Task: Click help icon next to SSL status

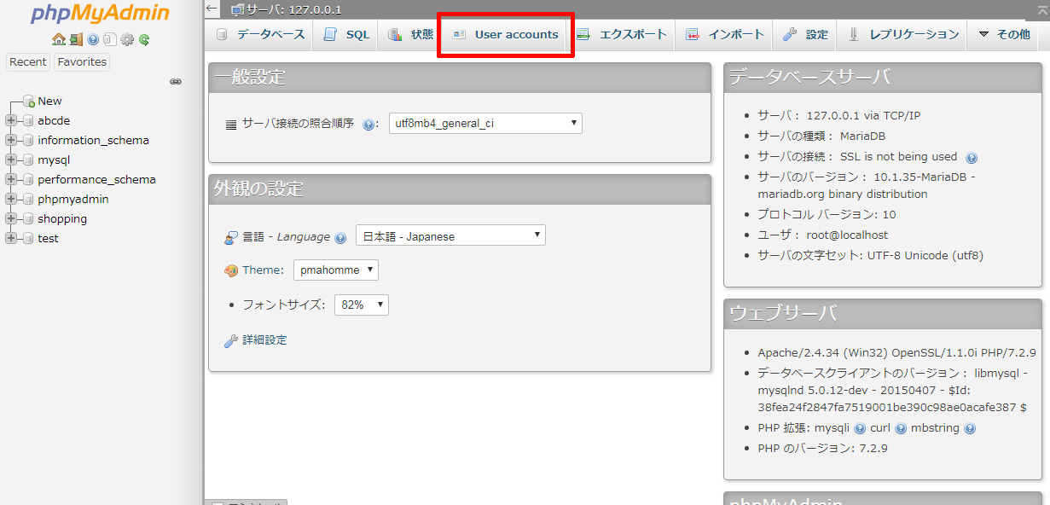Action: (x=971, y=158)
